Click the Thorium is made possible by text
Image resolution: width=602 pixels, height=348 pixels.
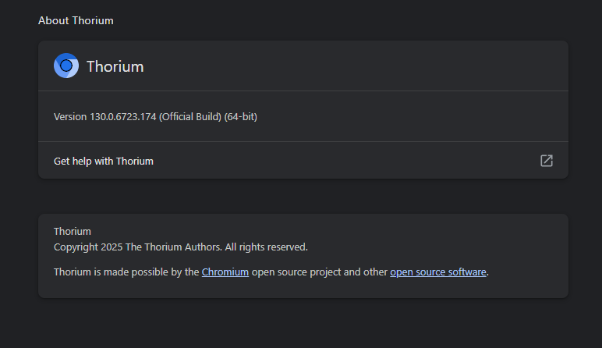pos(126,272)
